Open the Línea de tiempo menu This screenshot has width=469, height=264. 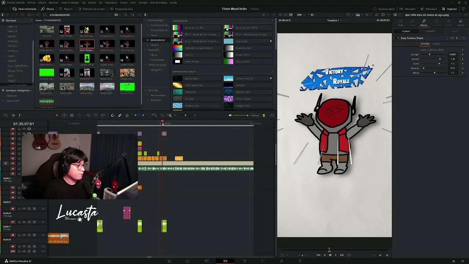70,3
